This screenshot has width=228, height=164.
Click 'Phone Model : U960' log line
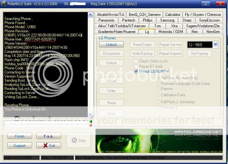point(20,27)
